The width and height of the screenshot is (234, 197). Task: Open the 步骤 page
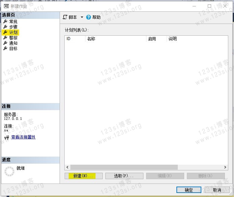13,27
